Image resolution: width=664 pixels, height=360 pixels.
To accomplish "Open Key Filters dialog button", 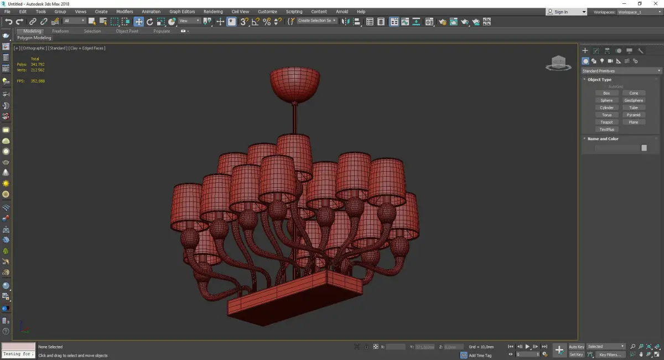I will 609,354.
